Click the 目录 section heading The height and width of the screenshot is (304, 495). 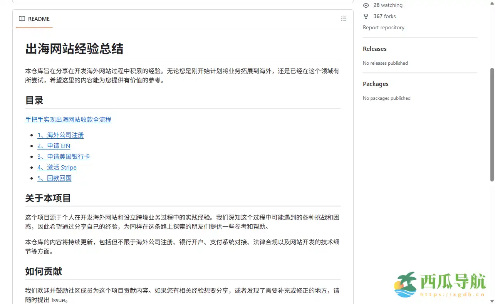(x=34, y=100)
